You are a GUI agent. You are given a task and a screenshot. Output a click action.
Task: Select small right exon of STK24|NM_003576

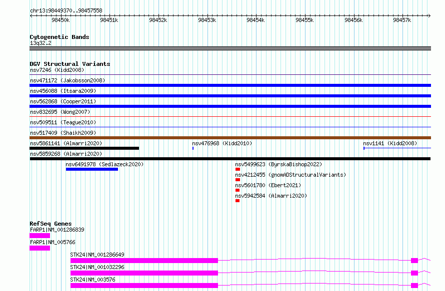(x=414, y=286)
